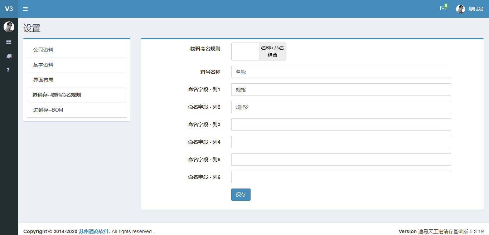Click the empty 命名字段 - 列3 field
This screenshot has width=489, height=235.
coord(341,124)
